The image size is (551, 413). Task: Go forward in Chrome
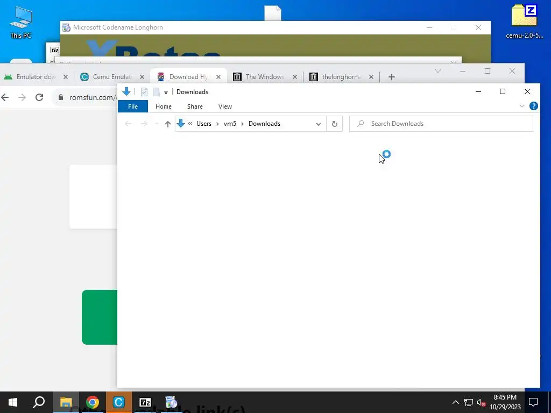[x=22, y=97]
